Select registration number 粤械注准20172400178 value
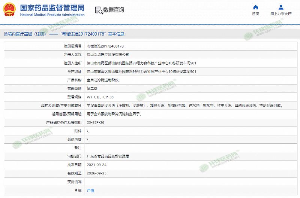 105,46
